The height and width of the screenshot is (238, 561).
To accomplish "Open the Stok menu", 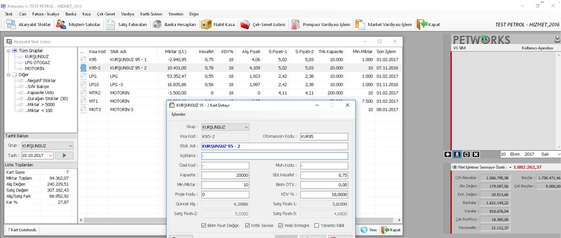I will 9,14.
